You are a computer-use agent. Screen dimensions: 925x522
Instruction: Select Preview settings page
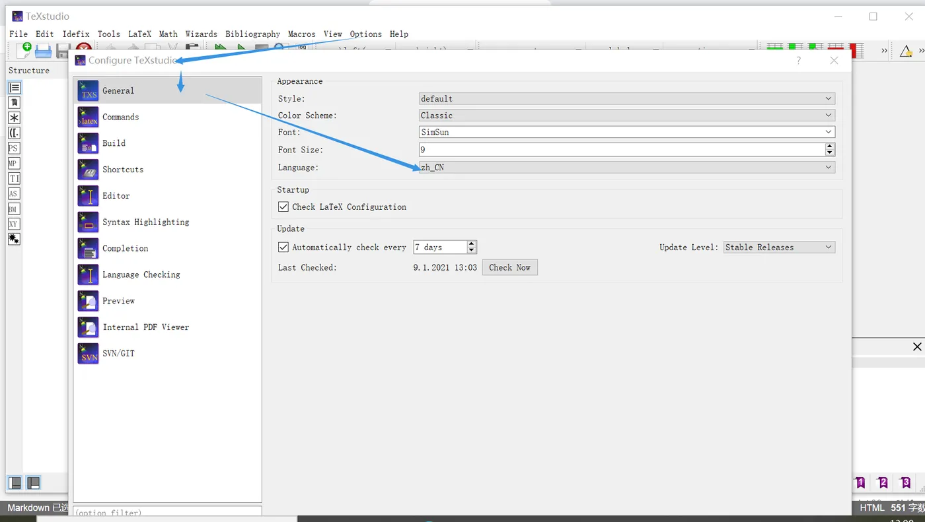pos(168,301)
